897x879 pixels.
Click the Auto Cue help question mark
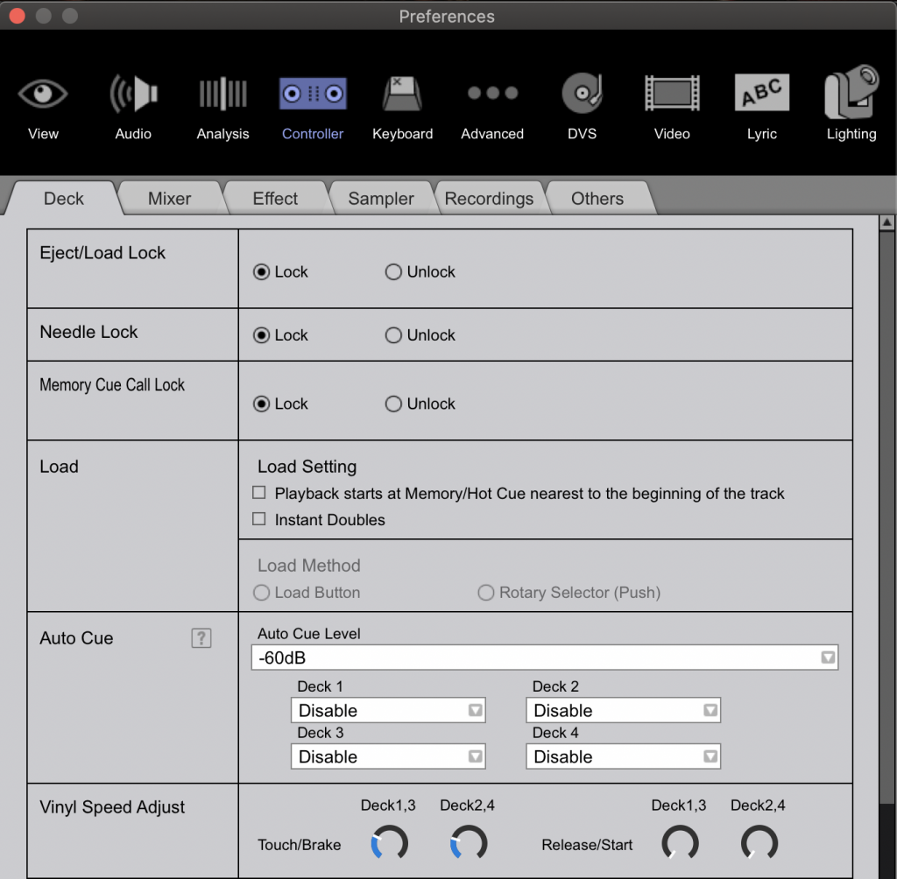pos(201,638)
